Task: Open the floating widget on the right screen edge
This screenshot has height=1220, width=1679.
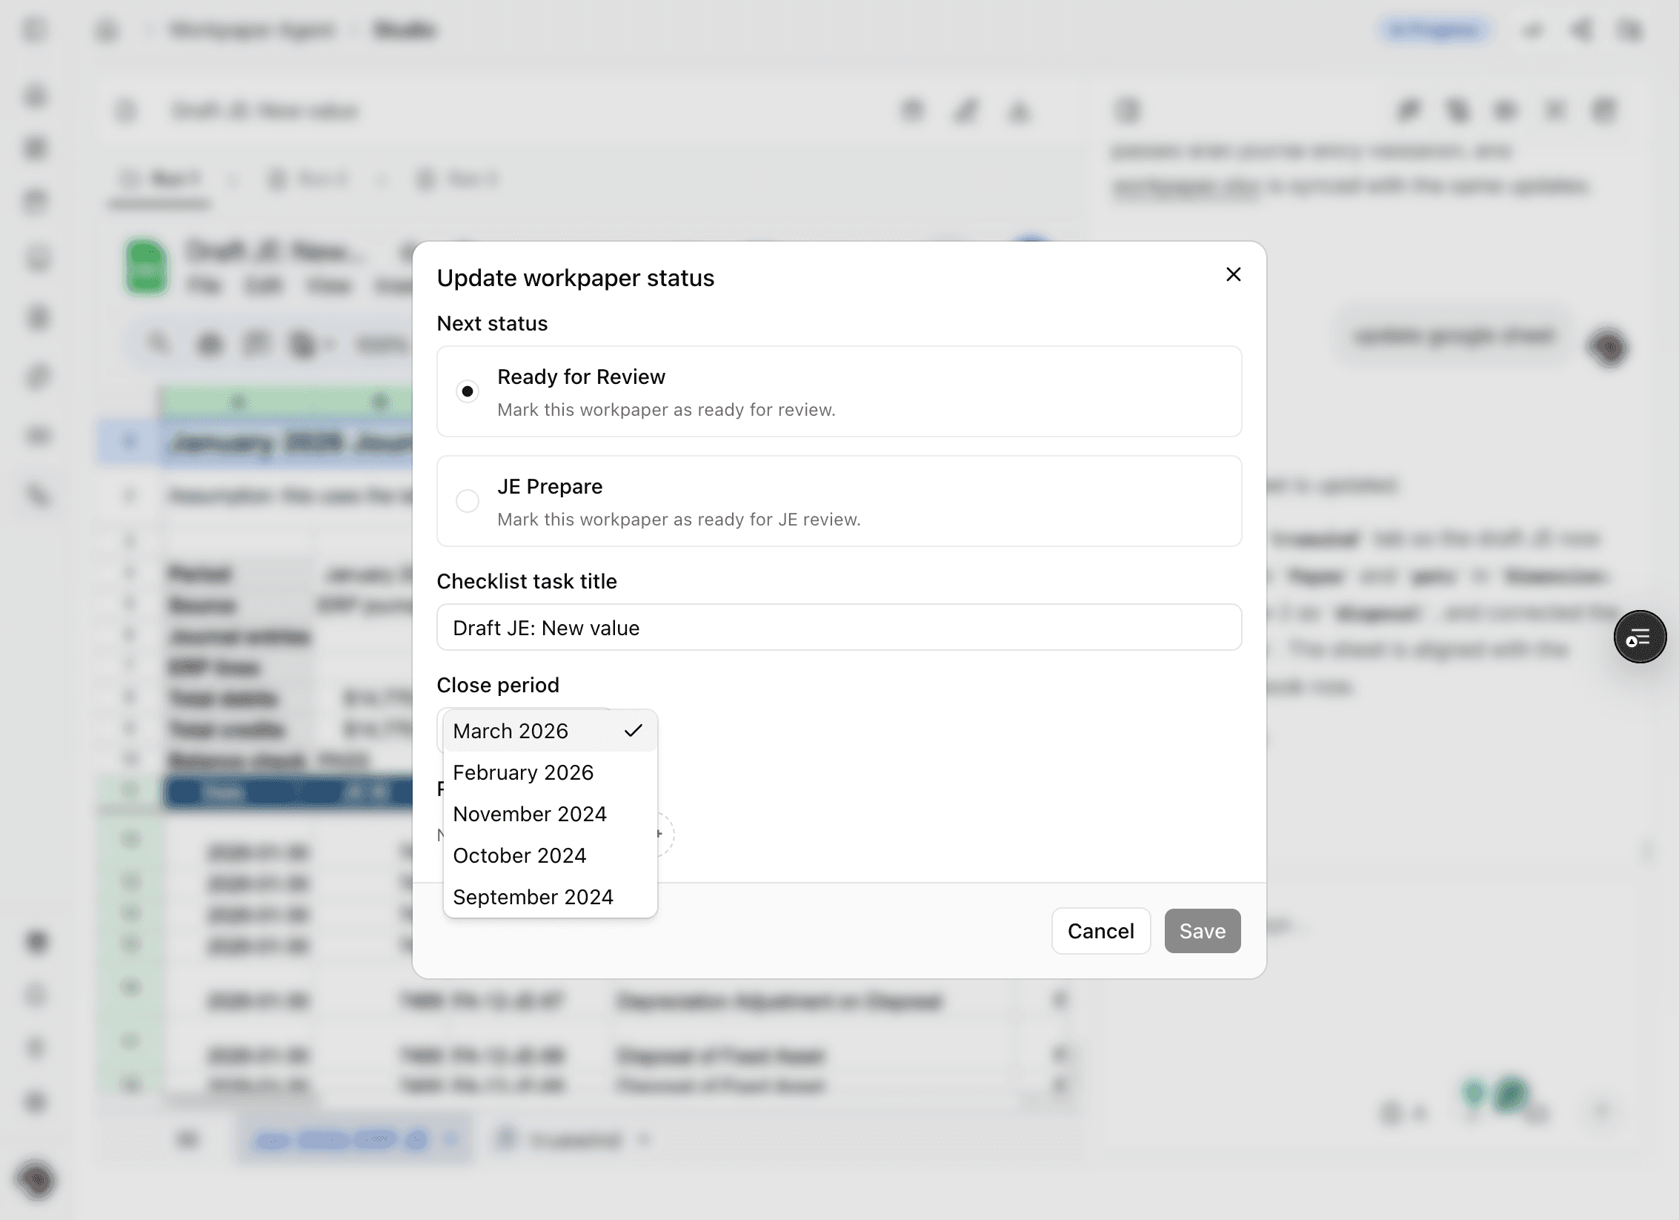Action: (x=1640, y=637)
